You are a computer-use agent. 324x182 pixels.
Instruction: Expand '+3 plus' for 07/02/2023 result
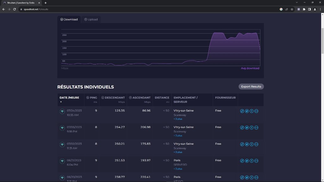(x=178, y=152)
